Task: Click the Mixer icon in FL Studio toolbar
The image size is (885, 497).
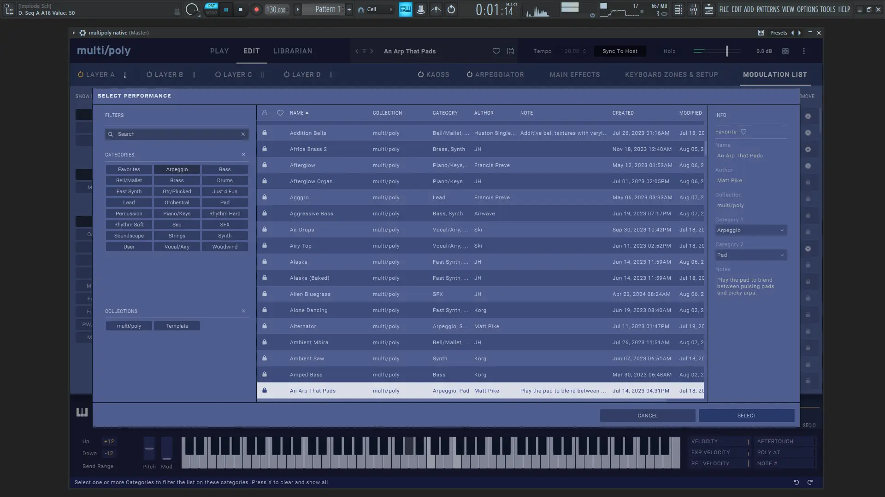Action: pos(694,9)
